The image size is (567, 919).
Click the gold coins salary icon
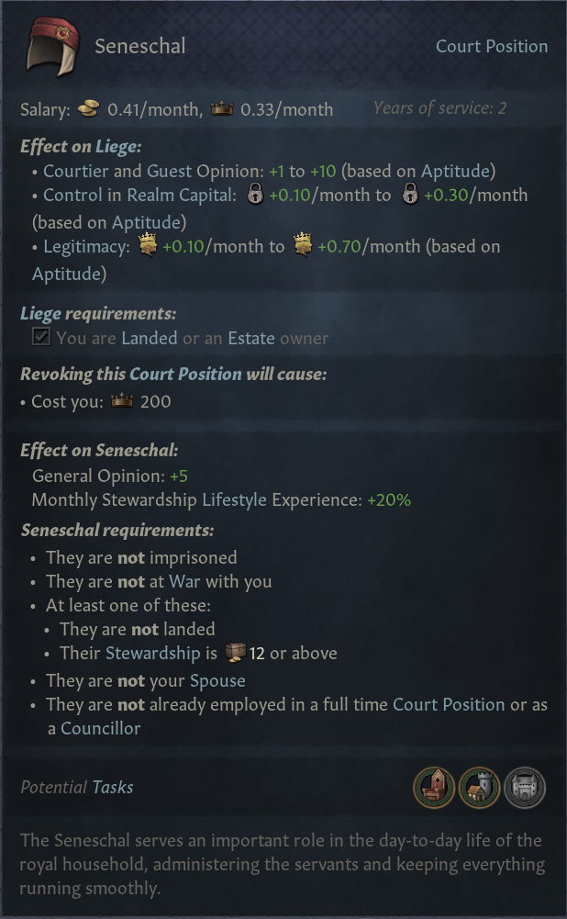point(87,109)
